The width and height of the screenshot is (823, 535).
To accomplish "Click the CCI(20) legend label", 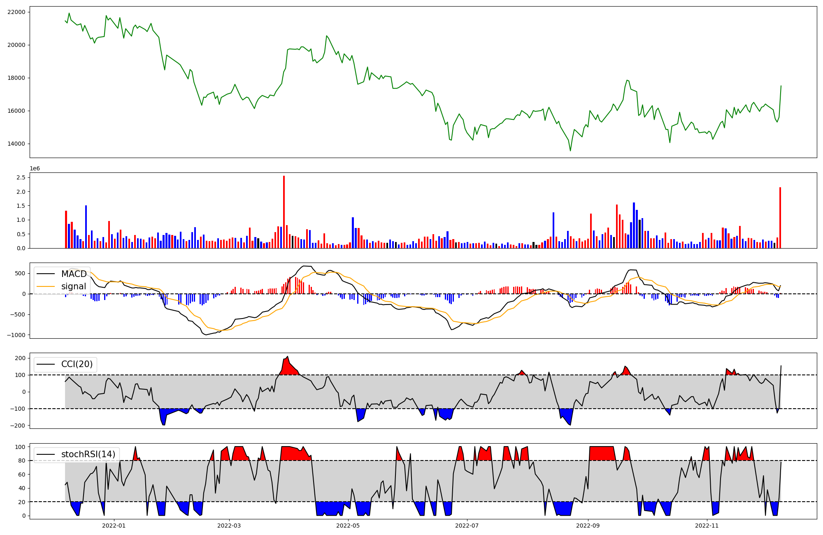I will [x=77, y=364].
